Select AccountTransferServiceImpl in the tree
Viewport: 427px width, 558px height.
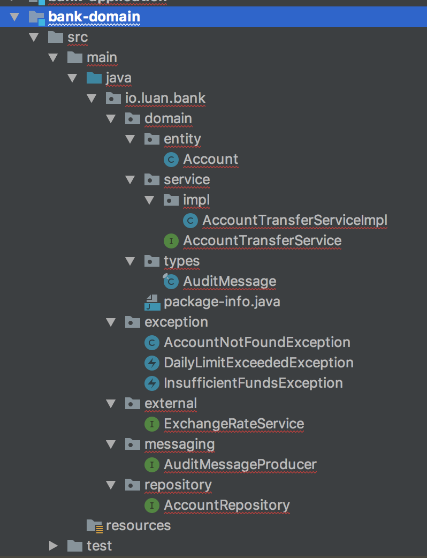pyautogui.click(x=295, y=221)
